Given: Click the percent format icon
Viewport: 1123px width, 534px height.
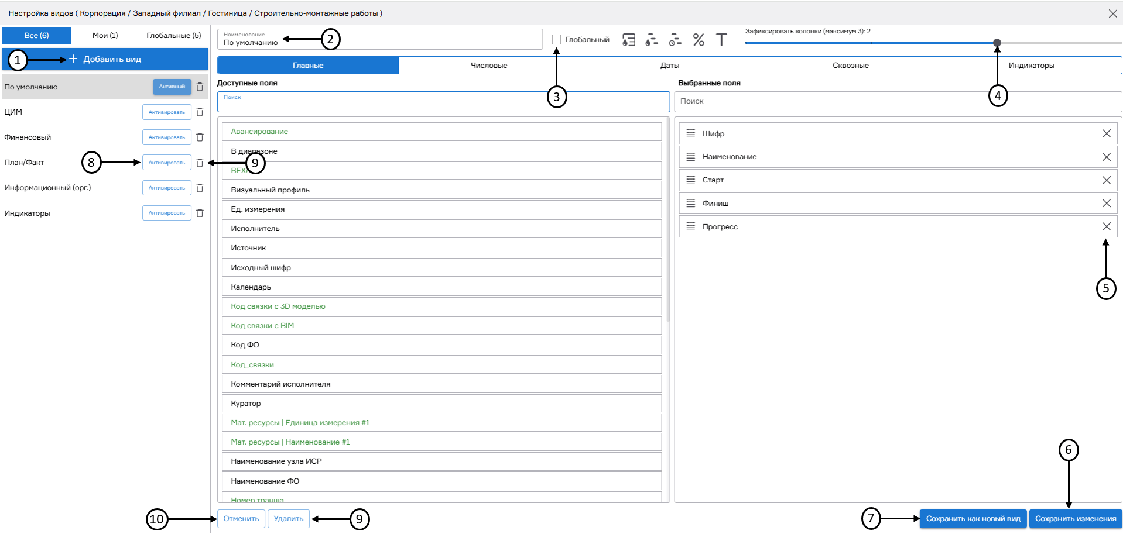Looking at the screenshot, I should pyautogui.click(x=699, y=40).
